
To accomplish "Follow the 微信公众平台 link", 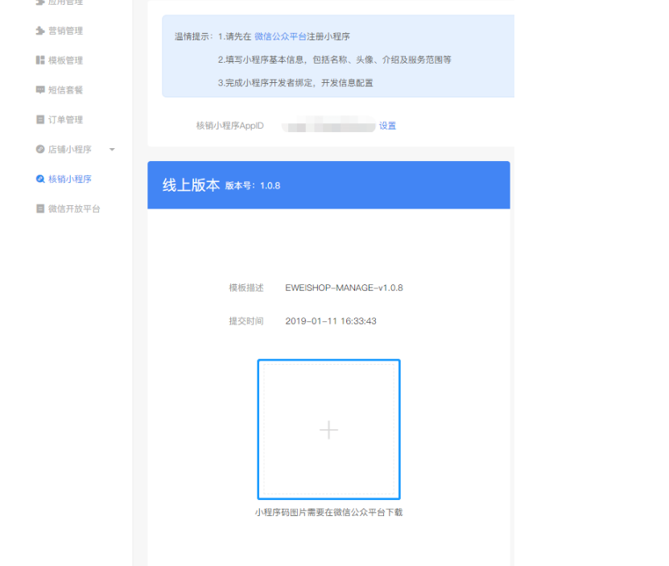I will click(x=280, y=37).
